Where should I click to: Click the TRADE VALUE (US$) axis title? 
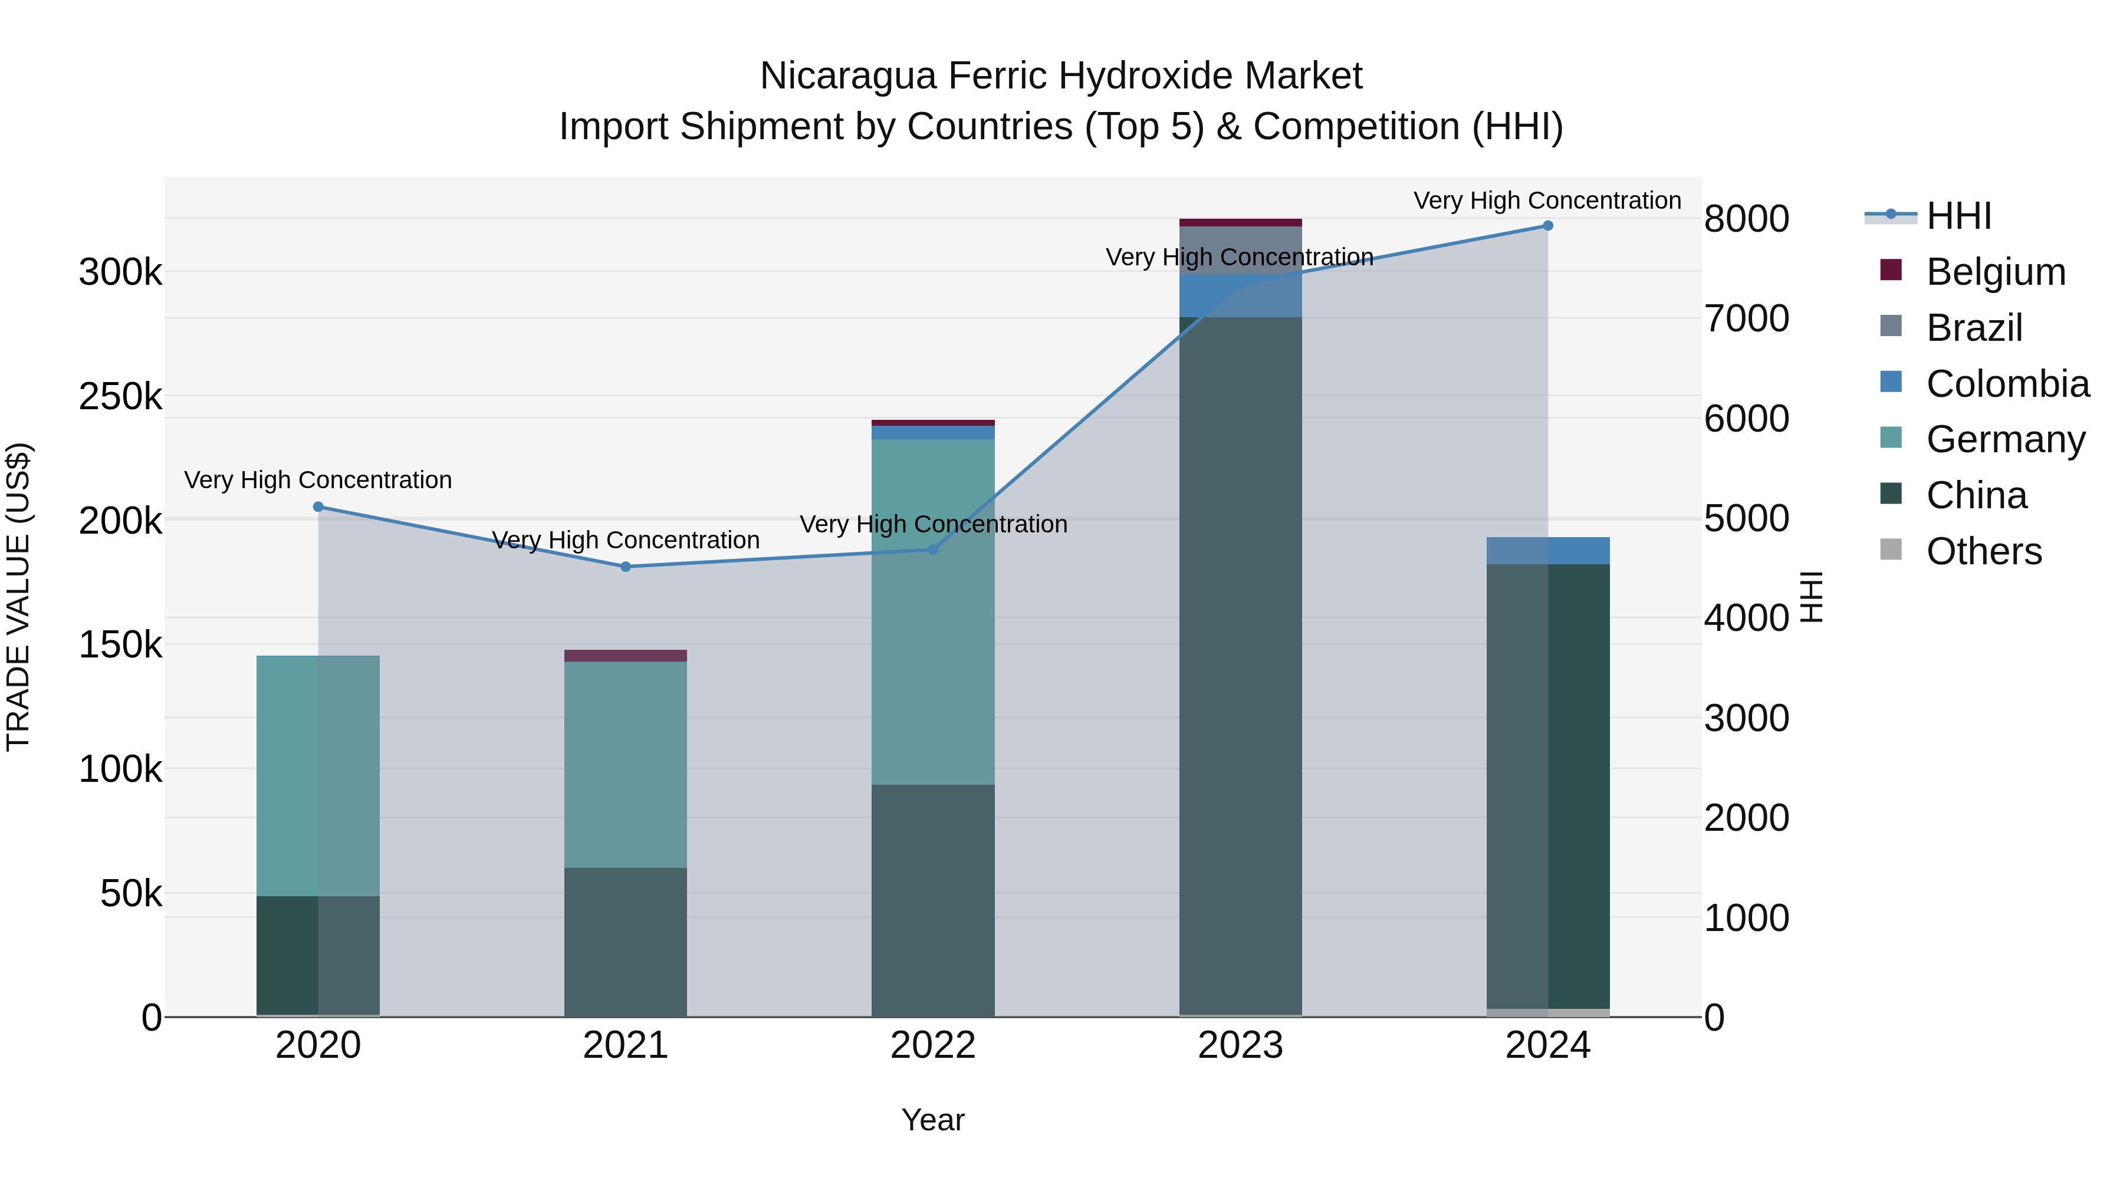[18, 597]
